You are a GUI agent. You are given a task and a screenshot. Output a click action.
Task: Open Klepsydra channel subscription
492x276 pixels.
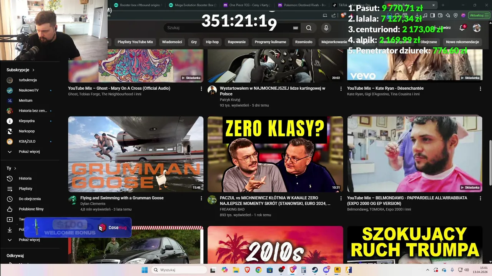[27, 121]
